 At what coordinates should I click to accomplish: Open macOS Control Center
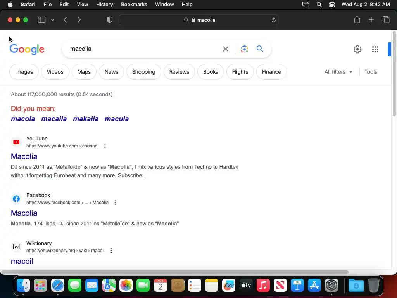[332, 5]
